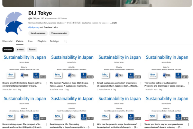This screenshot has width=193, height=129.
Task: Click the DIJ Tokyo channel name heading
Action: 40,13
